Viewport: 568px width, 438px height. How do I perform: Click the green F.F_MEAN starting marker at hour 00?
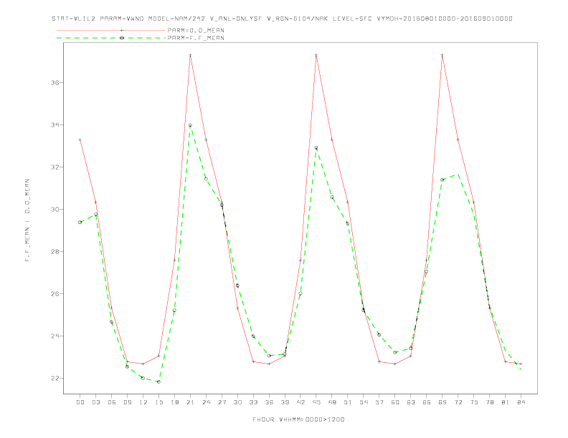click(x=80, y=223)
